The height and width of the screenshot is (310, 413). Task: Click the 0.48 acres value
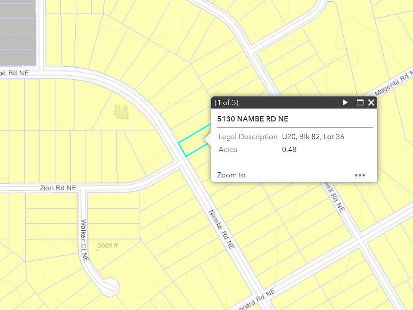[289, 149]
